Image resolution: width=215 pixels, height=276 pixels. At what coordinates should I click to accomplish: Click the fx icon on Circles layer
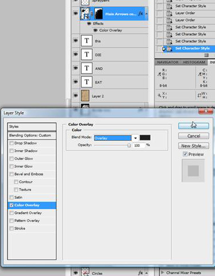pyautogui.click(x=141, y=273)
